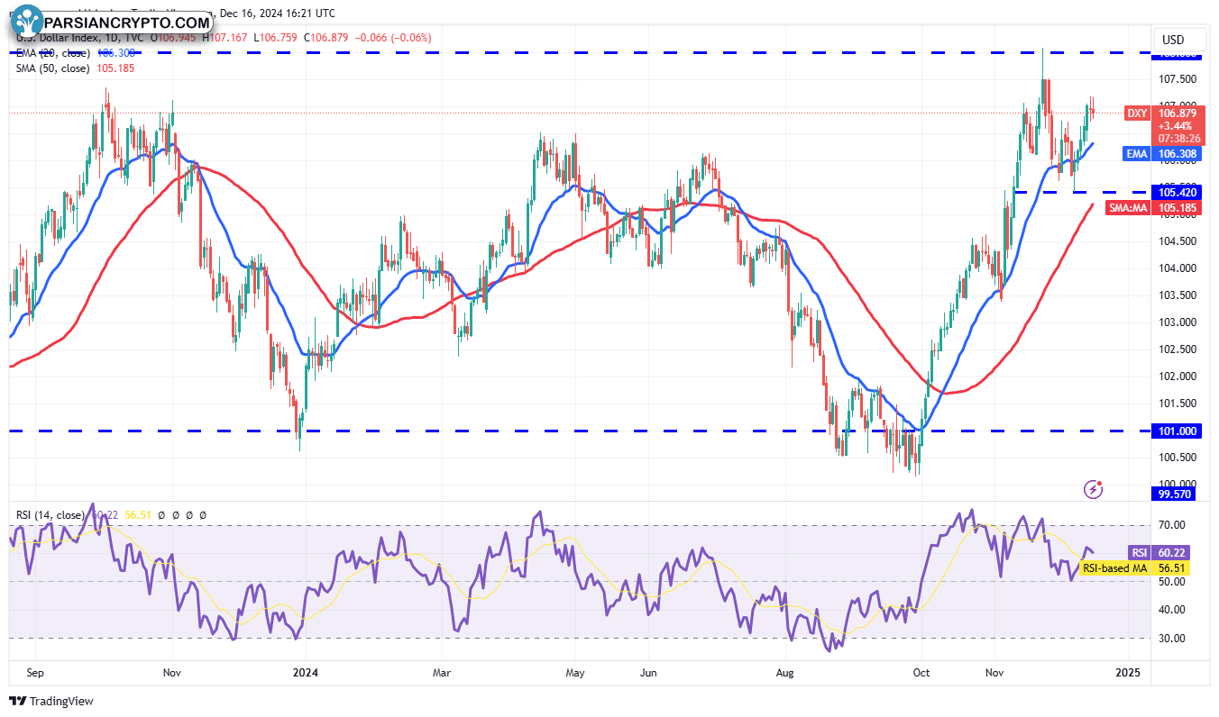Click the Oct label on time axis
The image size is (1219, 717).
click(921, 673)
